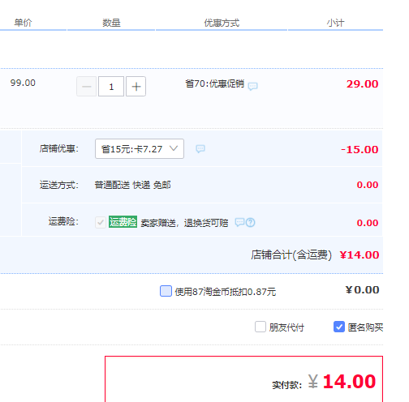The image size is (409, 402).
Task: Click the comment icon next to 店铺优惠 dropdown
Action: coord(200,148)
